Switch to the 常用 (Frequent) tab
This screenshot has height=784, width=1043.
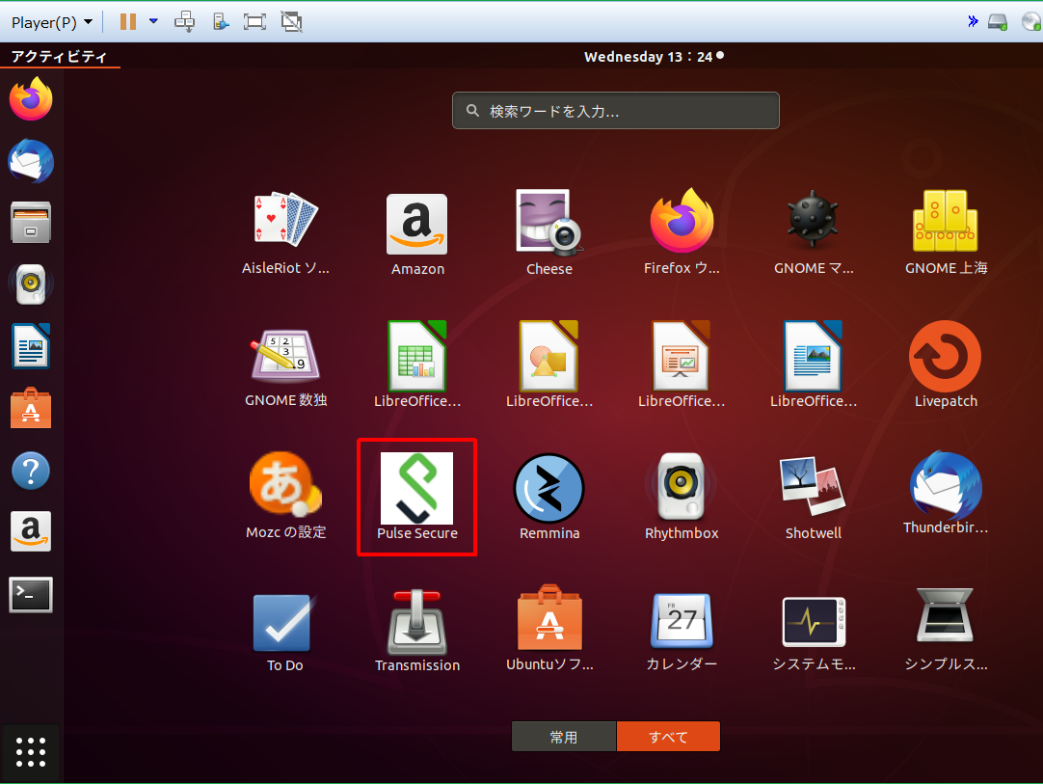(x=563, y=737)
